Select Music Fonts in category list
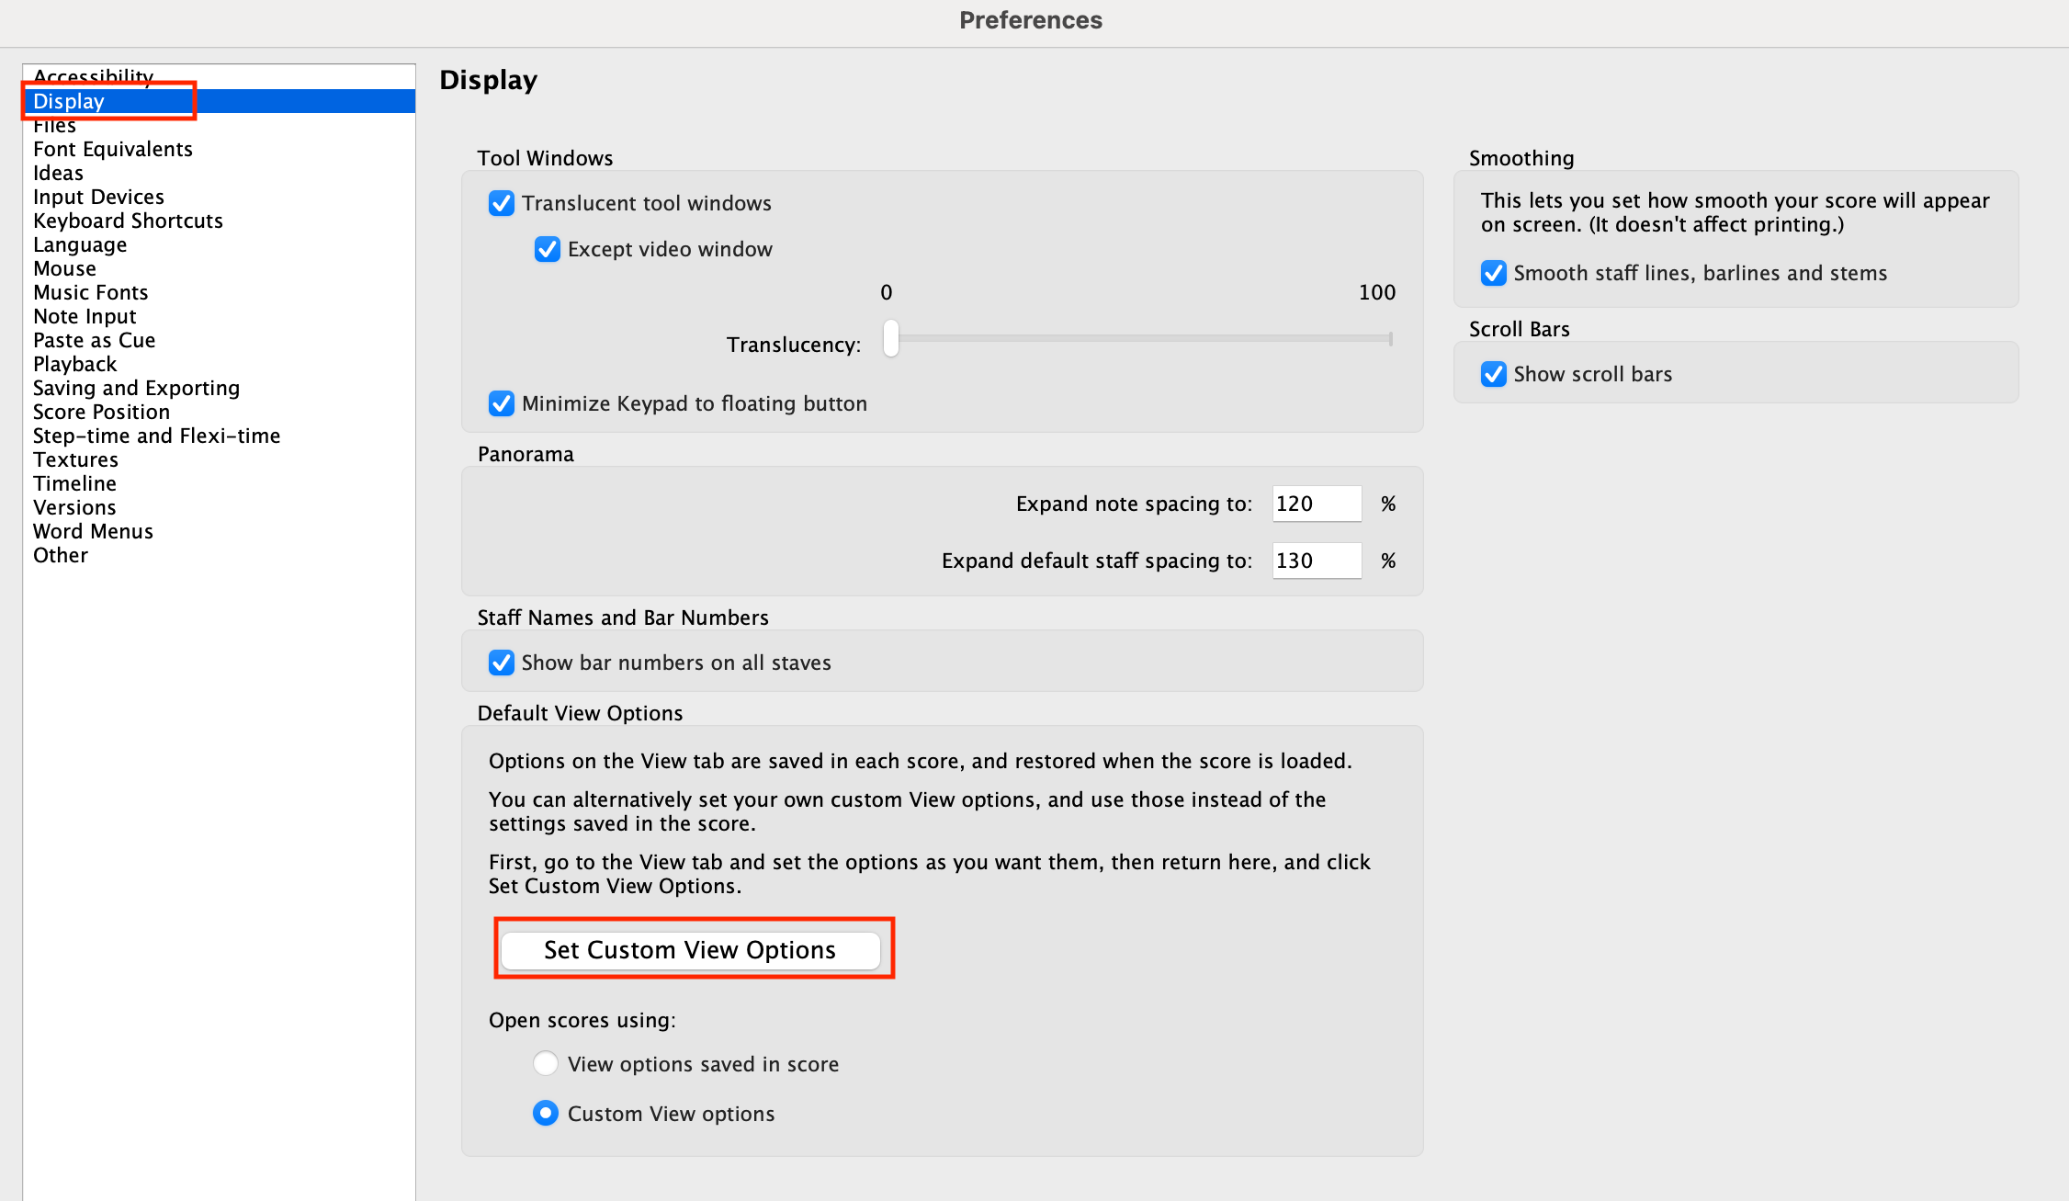This screenshot has width=2069, height=1201. tap(90, 292)
